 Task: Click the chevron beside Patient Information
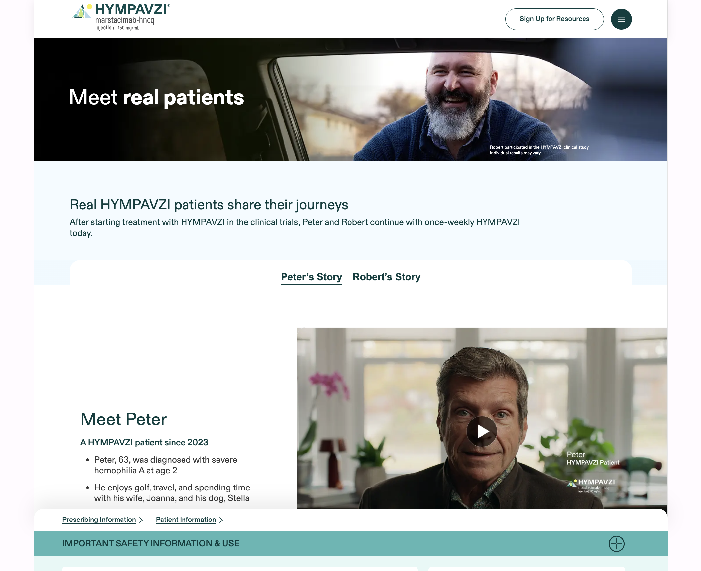click(221, 520)
